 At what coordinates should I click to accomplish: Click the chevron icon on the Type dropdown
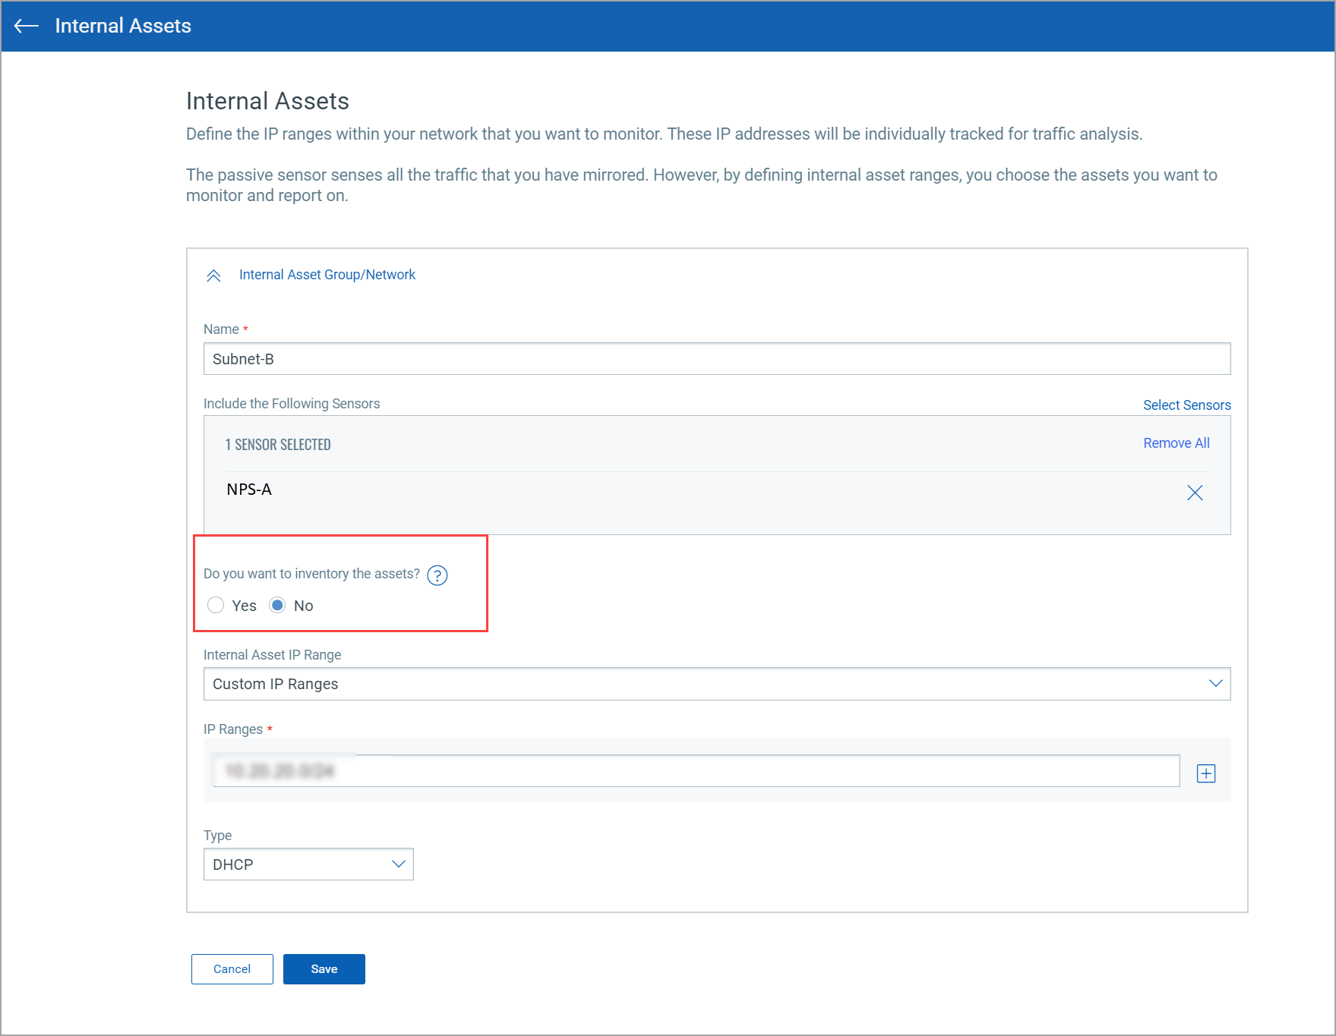397,864
